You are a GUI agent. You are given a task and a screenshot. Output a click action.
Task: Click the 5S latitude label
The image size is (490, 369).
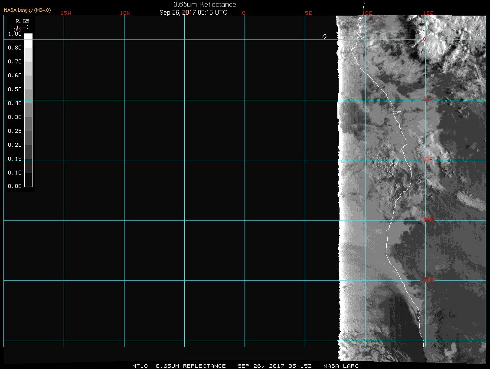click(429, 99)
